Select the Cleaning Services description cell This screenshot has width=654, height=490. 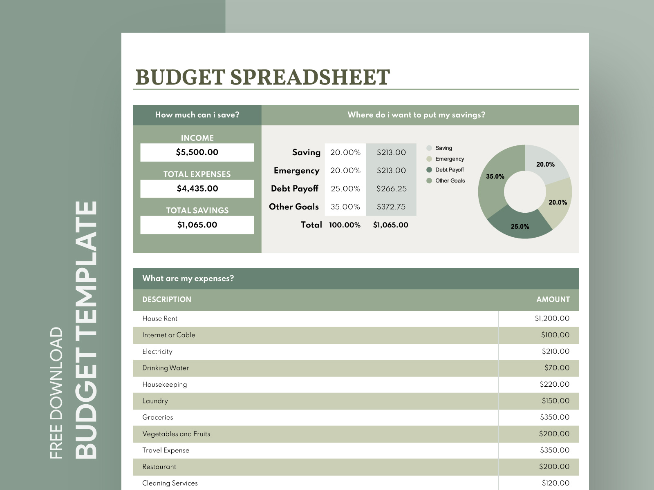pyautogui.click(x=316, y=483)
